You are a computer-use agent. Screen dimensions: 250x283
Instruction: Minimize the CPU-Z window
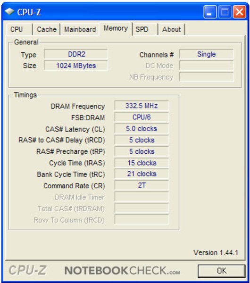point(210,12)
